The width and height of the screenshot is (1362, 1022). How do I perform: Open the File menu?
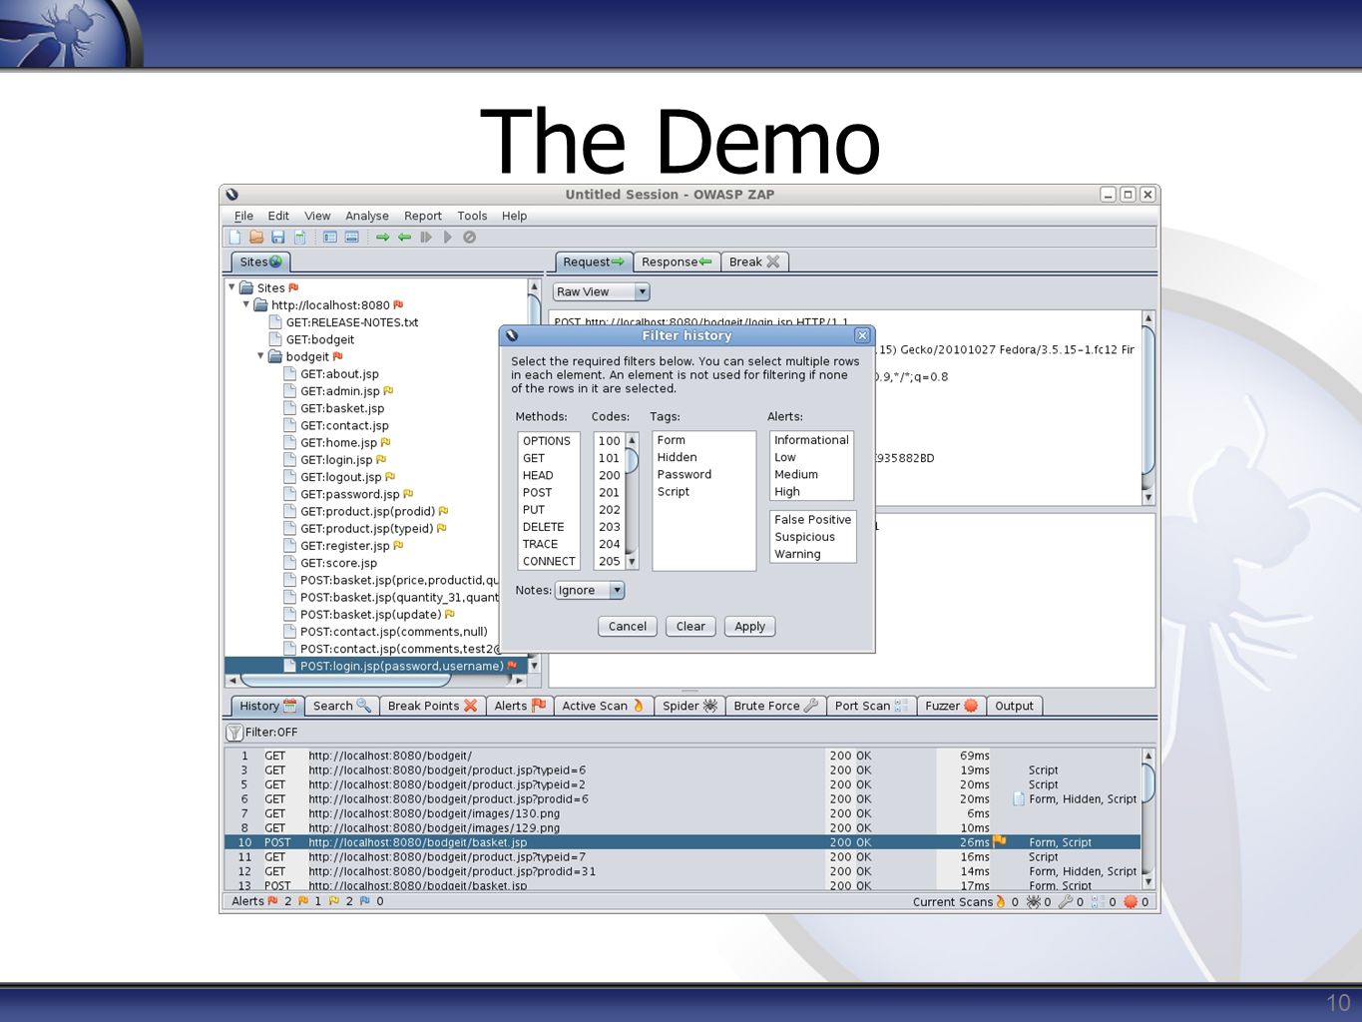click(243, 216)
